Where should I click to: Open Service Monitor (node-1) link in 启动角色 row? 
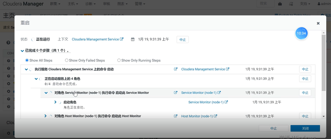pyautogui.click(x=206, y=102)
